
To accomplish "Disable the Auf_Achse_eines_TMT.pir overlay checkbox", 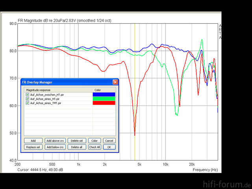I will click(x=27, y=103).
